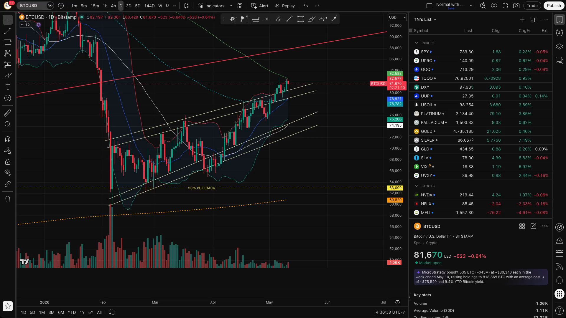The width and height of the screenshot is (566, 318).
Task: Open the Trade panel
Action: pyautogui.click(x=532, y=6)
